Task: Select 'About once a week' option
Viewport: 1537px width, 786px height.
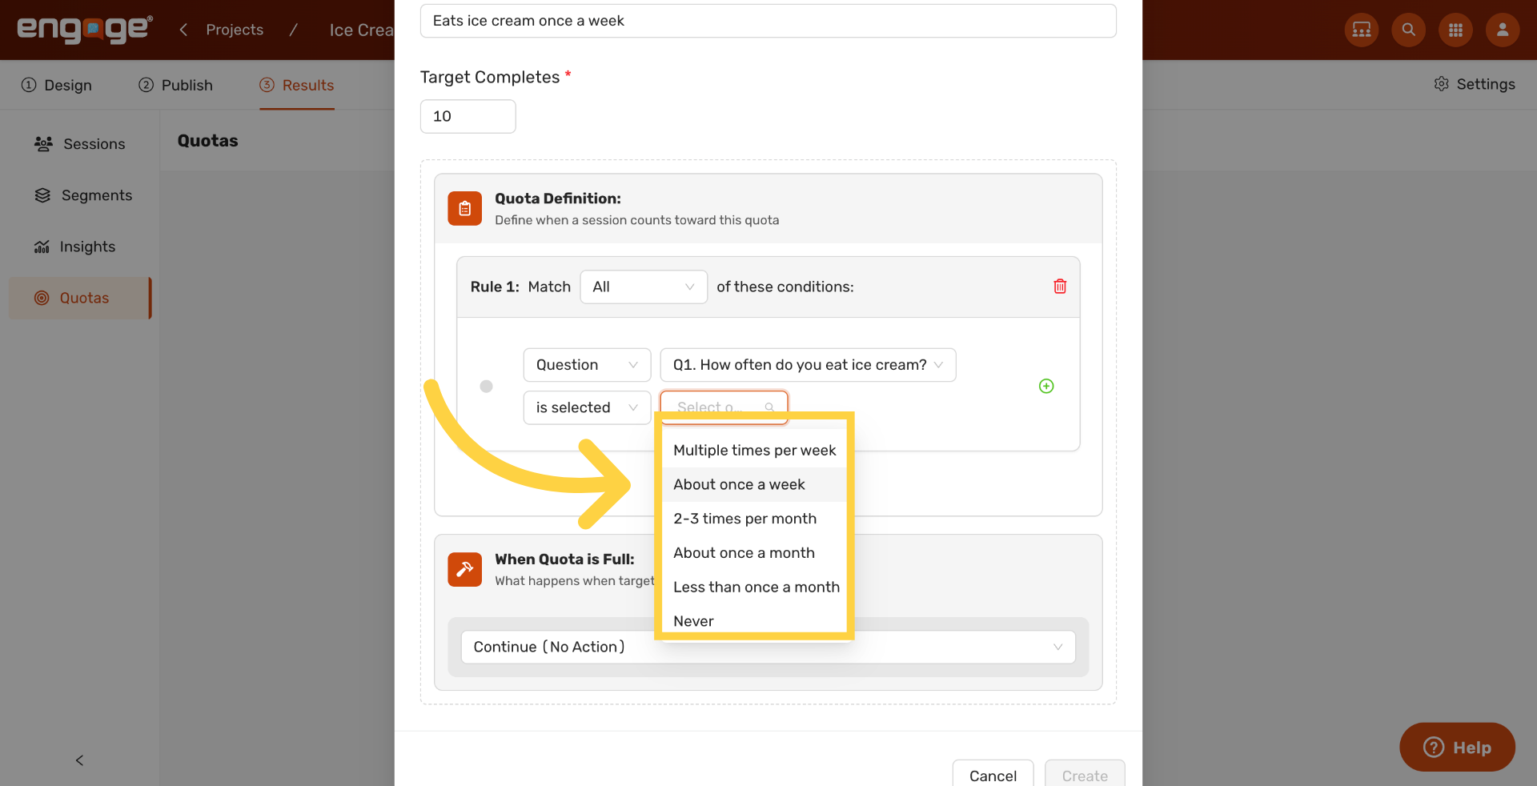Action: pyautogui.click(x=755, y=484)
